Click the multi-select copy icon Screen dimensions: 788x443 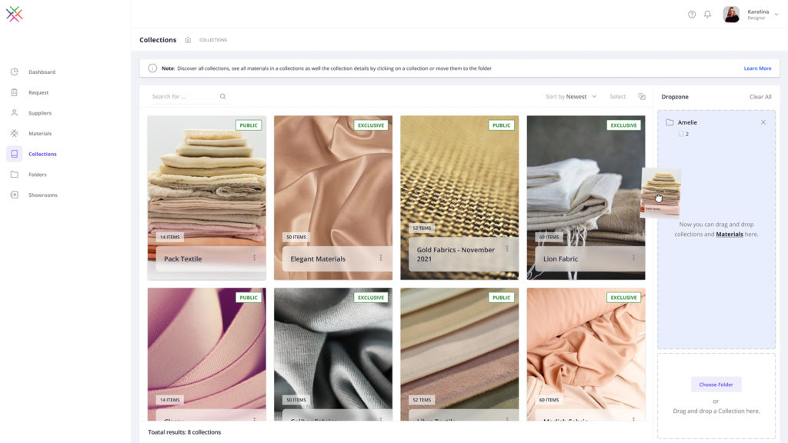coord(642,96)
